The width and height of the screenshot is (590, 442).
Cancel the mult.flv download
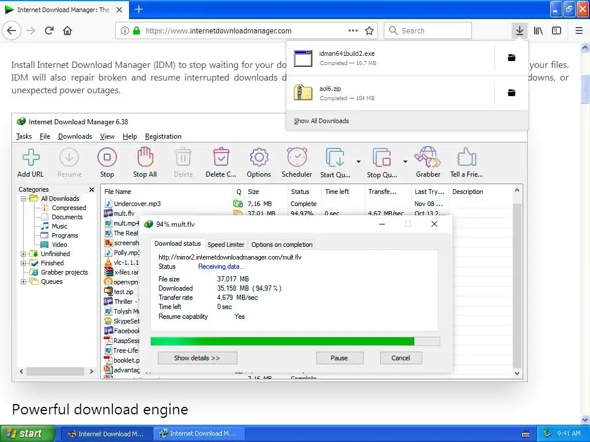(x=401, y=358)
